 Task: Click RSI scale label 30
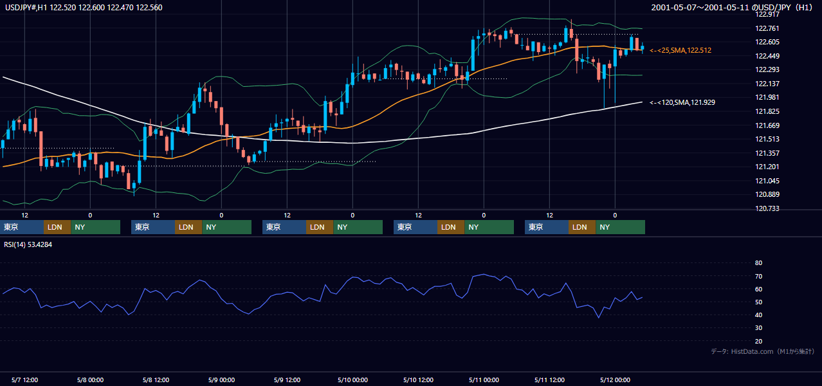pyautogui.click(x=758, y=328)
